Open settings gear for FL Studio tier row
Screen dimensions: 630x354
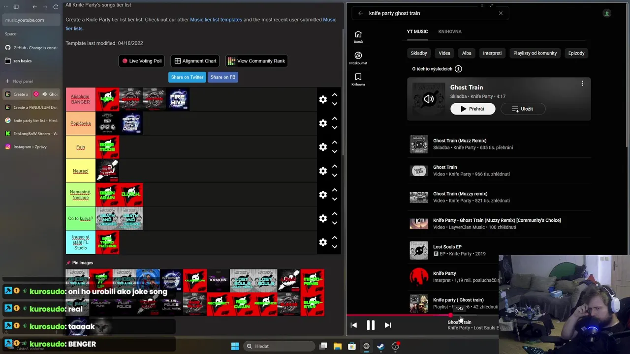pos(323,242)
